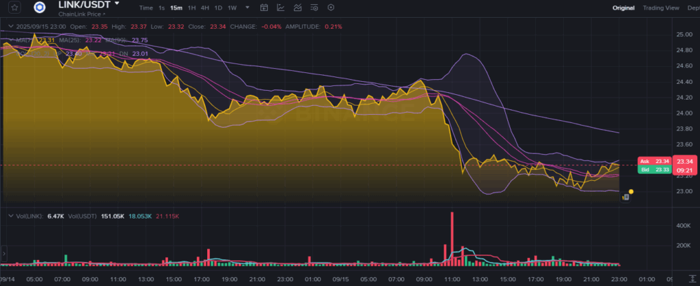The image size is (700, 286).
Task: Click the ChainLink coin logo
Action: pyautogui.click(x=39, y=8)
